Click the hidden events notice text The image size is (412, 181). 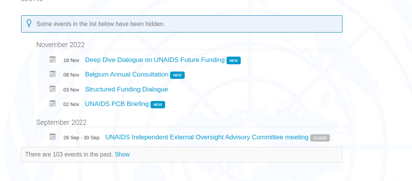click(100, 24)
